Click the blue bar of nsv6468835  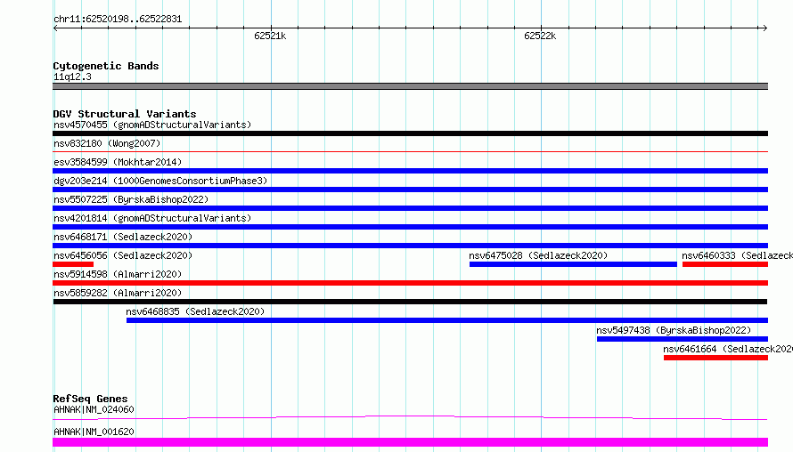pyautogui.click(x=447, y=320)
